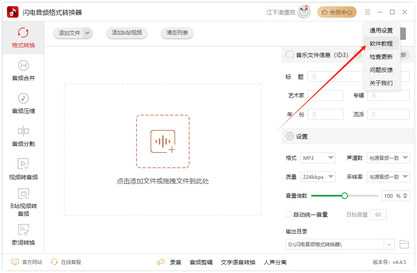Click the 标题 title input field
The image size is (417, 273).
coord(335,76)
